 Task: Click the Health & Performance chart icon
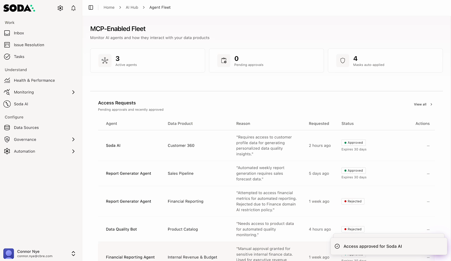7,80
